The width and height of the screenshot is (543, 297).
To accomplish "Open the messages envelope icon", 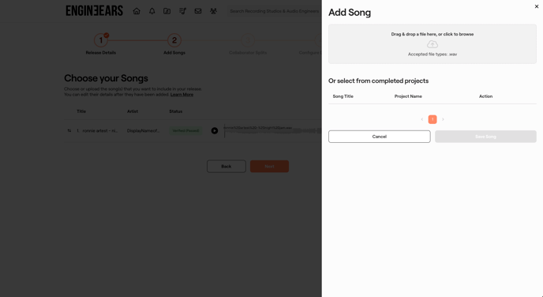I will 198,11.
